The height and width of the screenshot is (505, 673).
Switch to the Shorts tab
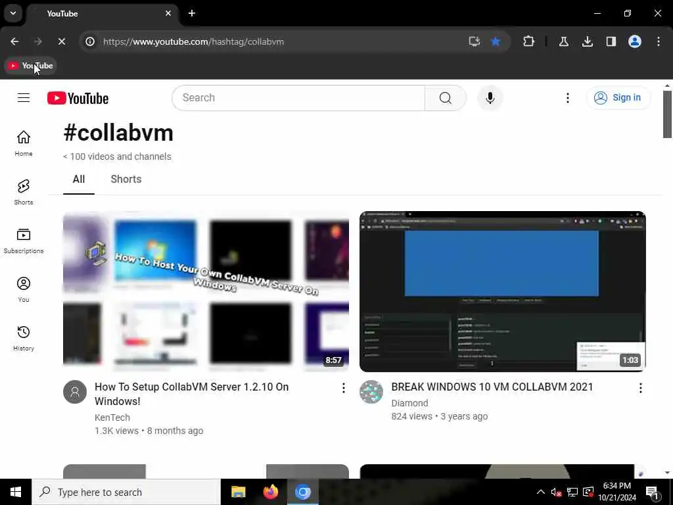(x=126, y=180)
